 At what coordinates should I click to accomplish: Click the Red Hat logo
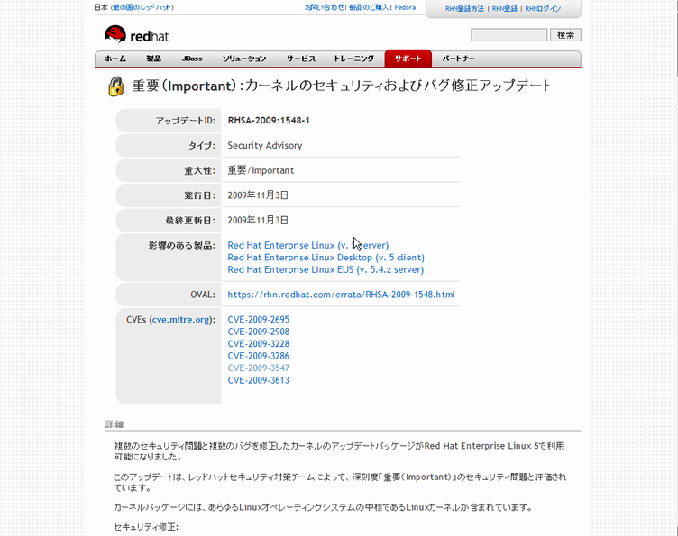pos(137,35)
